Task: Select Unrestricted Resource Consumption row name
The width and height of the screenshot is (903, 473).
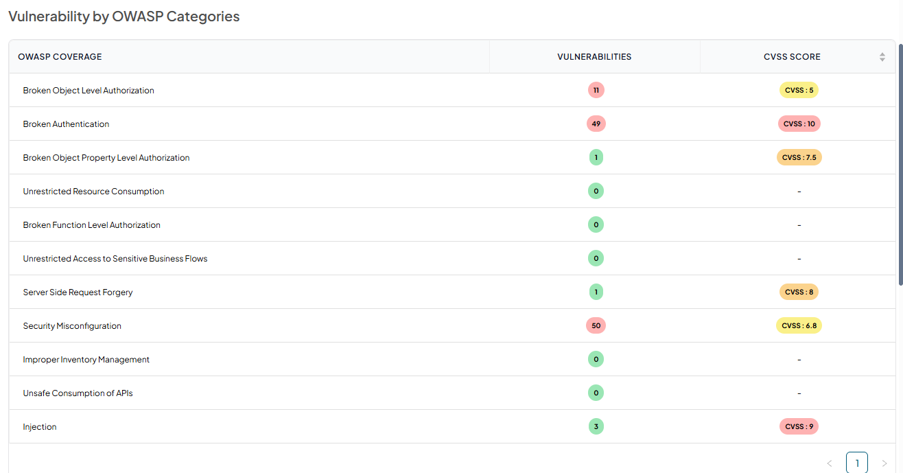Action: point(93,192)
